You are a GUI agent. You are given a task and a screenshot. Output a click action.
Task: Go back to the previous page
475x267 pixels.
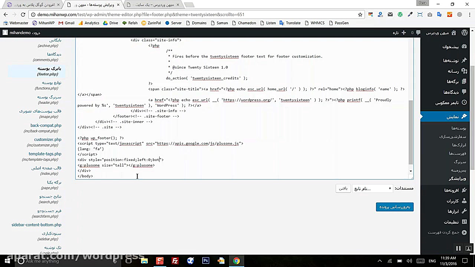click(x=6, y=14)
